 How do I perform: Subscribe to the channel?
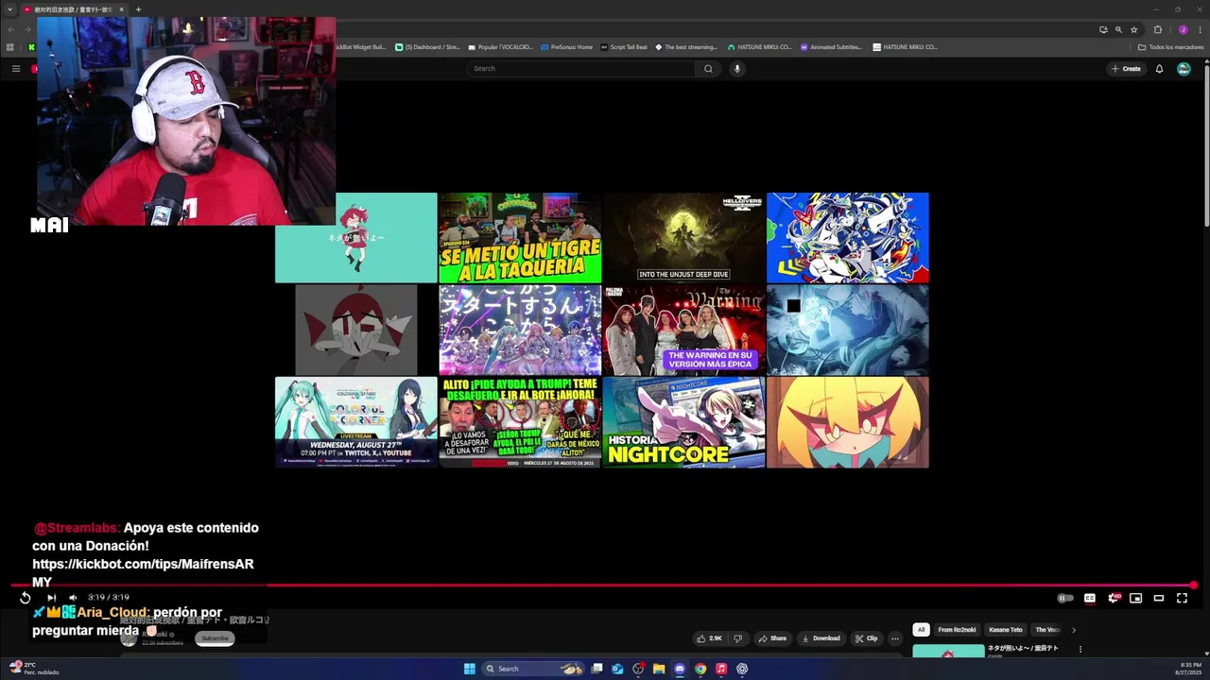[215, 638]
